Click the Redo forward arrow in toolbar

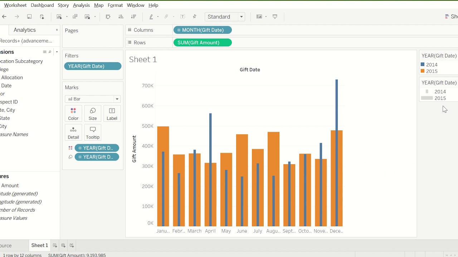coord(16,17)
